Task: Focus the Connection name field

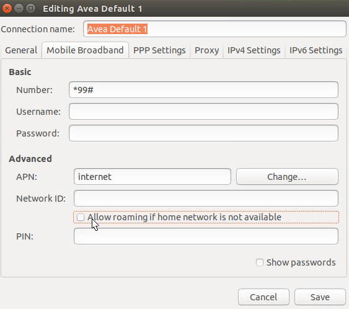Action: pyautogui.click(x=214, y=29)
